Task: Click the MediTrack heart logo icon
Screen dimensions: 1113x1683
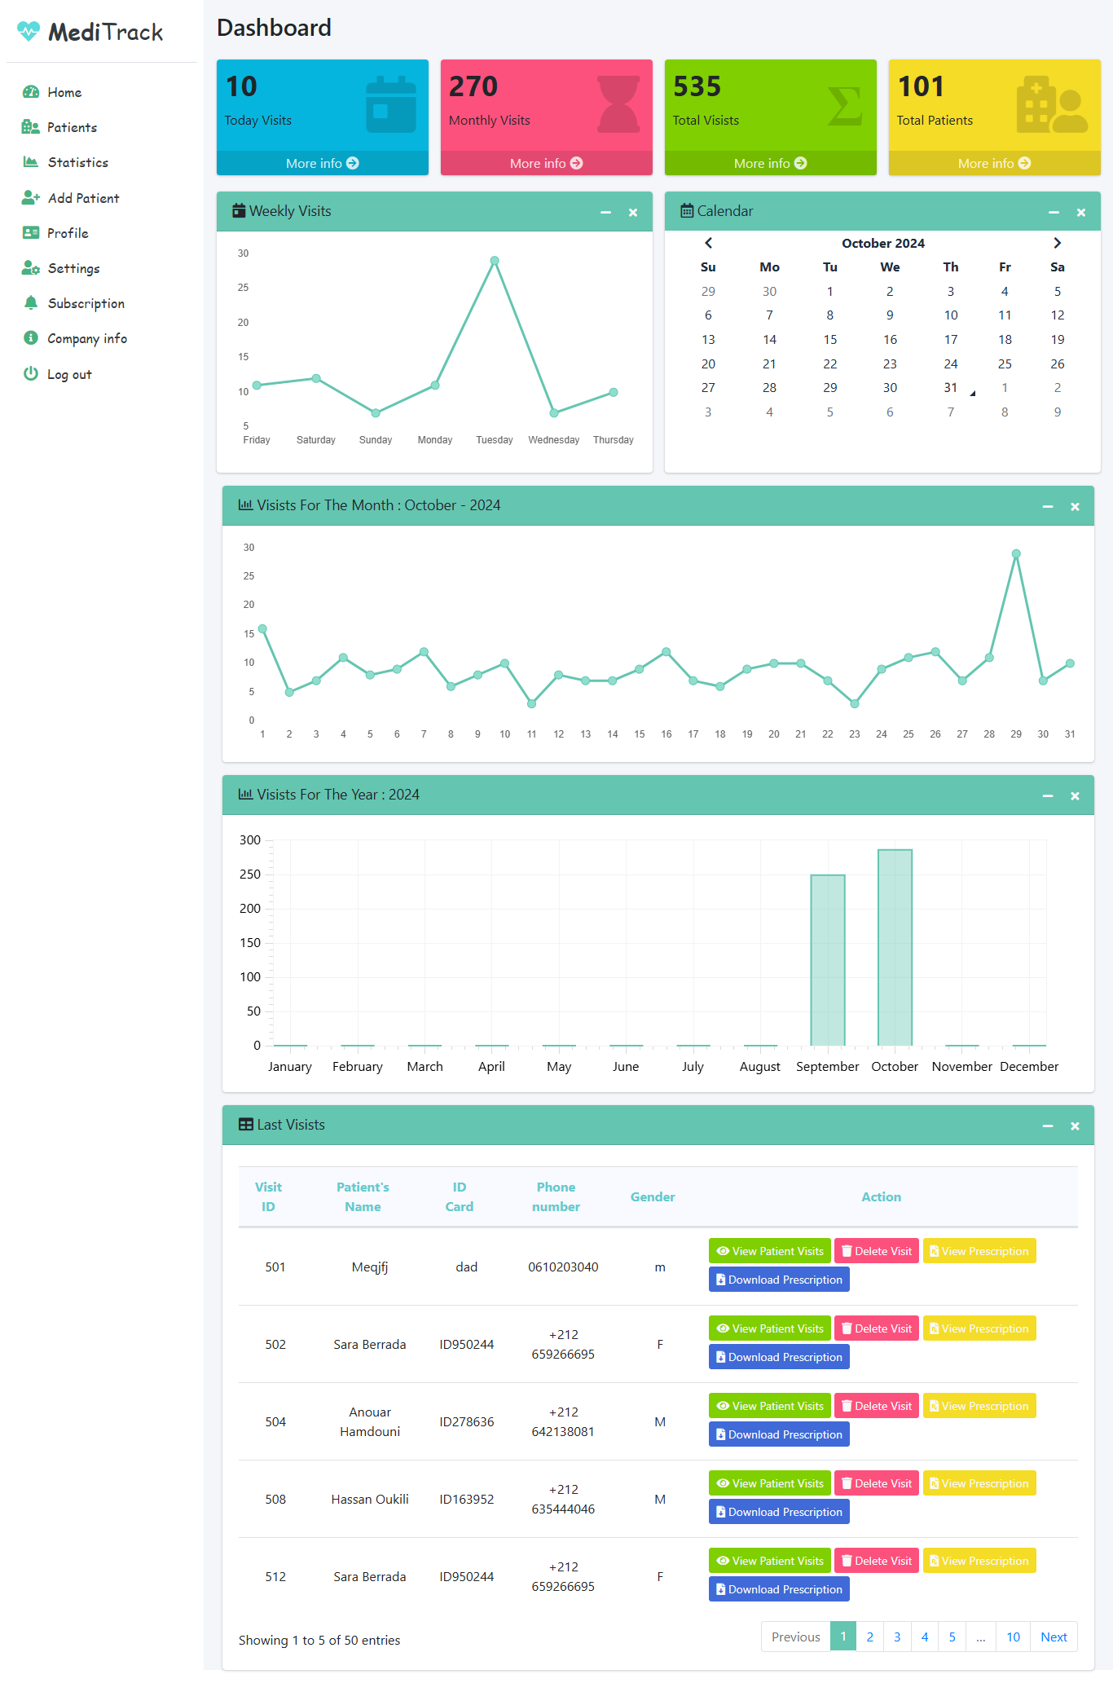Action: pos(29,32)
